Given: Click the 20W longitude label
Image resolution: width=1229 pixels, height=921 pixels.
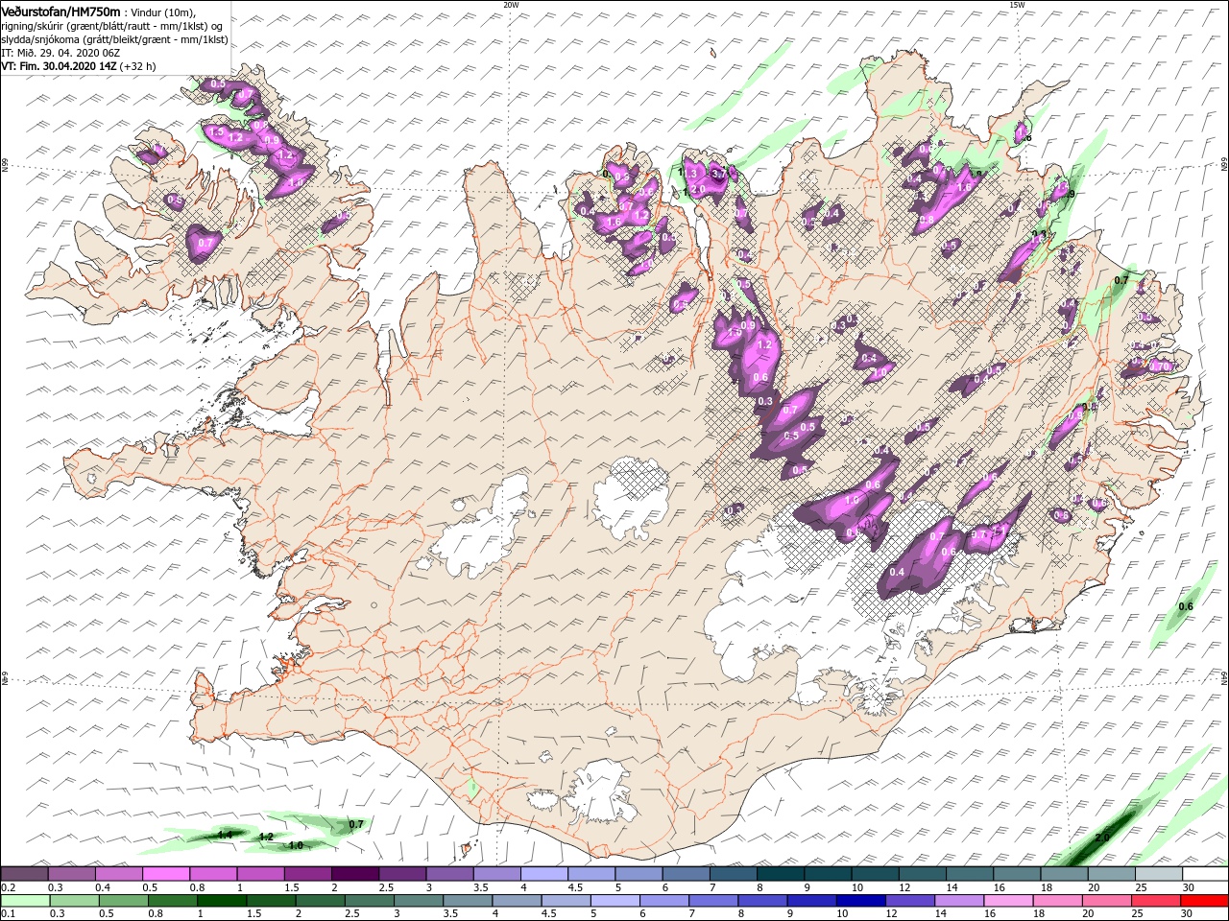Looking at the screenshot, I should [x=511, y=5].
